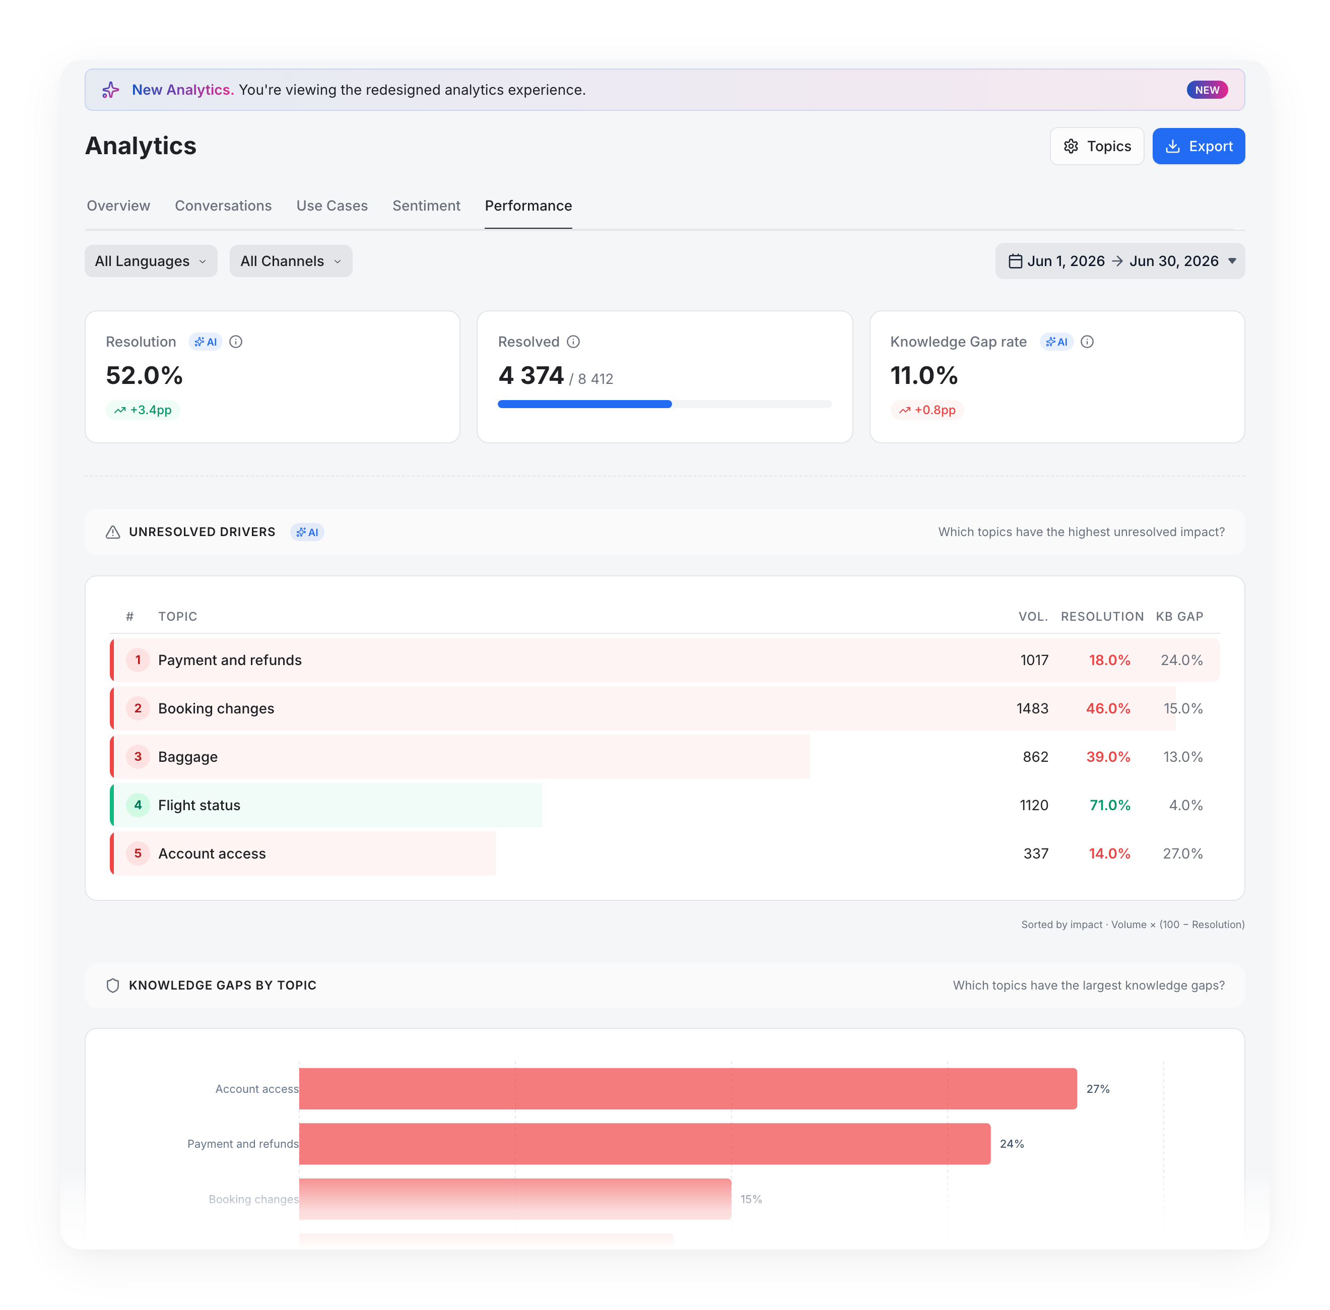Click the Payment and refunds 24% chart bar
The image size is (1330, 1310).
[645, 1144]
